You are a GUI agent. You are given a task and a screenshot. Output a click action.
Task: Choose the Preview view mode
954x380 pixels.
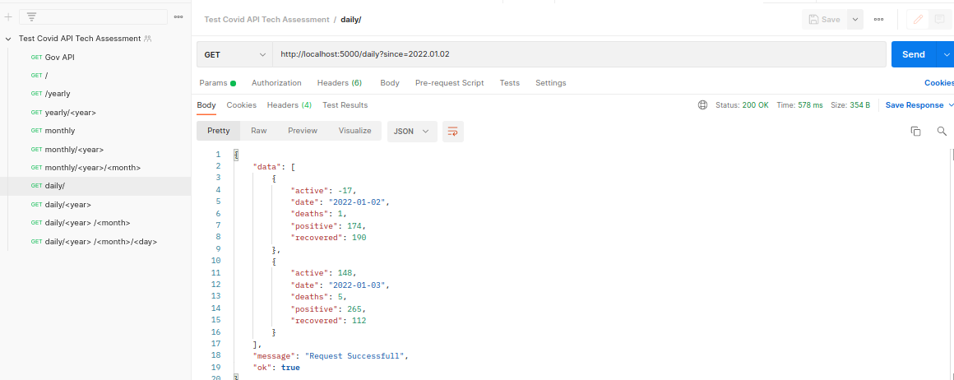(303, 131)
